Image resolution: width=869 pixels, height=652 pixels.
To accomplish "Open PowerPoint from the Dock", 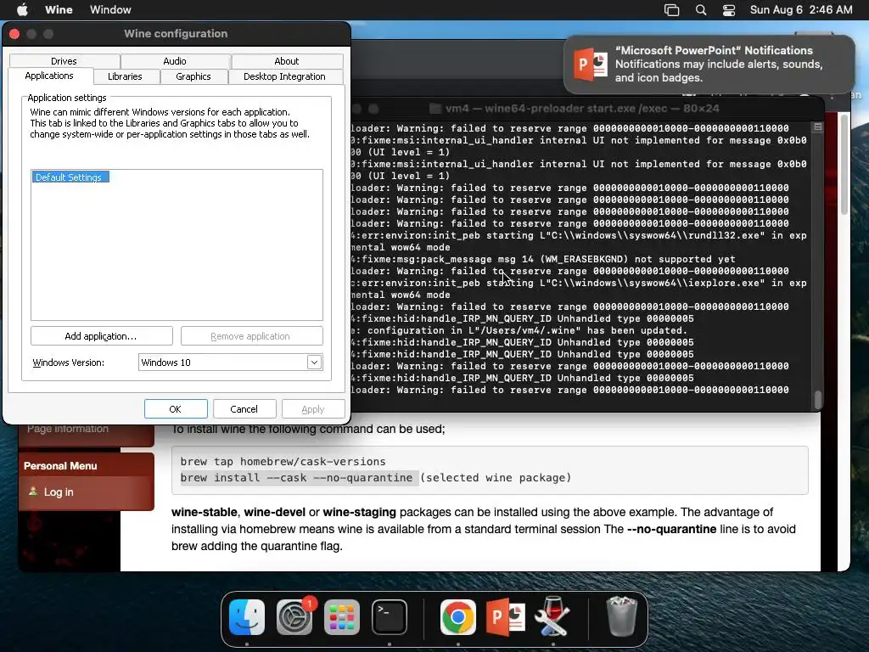I will pyautogui.click(x=506, y=616).
